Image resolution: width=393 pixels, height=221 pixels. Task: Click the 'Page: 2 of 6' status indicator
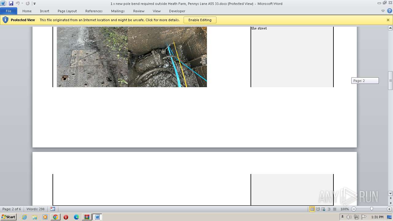point(12,209)
